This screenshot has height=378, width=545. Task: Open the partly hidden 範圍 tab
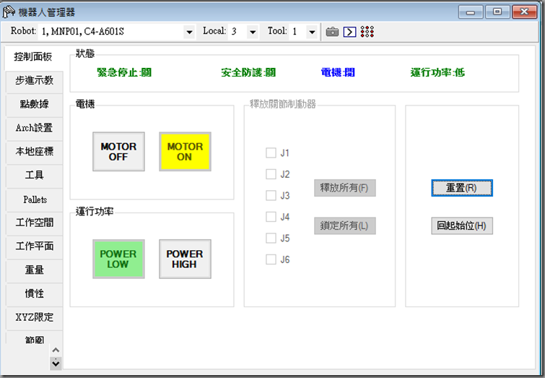tap(35, 338)
